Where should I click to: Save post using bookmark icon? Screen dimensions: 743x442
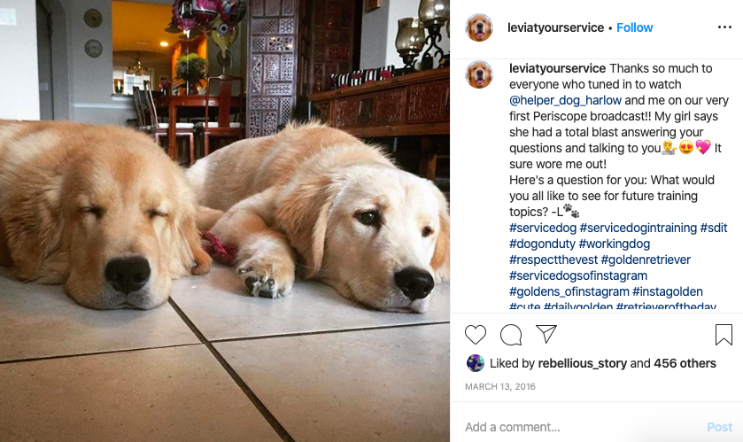pos(724,335)
